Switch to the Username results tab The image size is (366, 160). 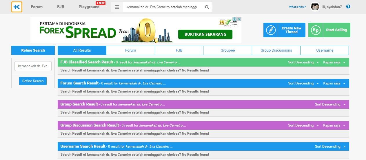[x=325, y=50]
